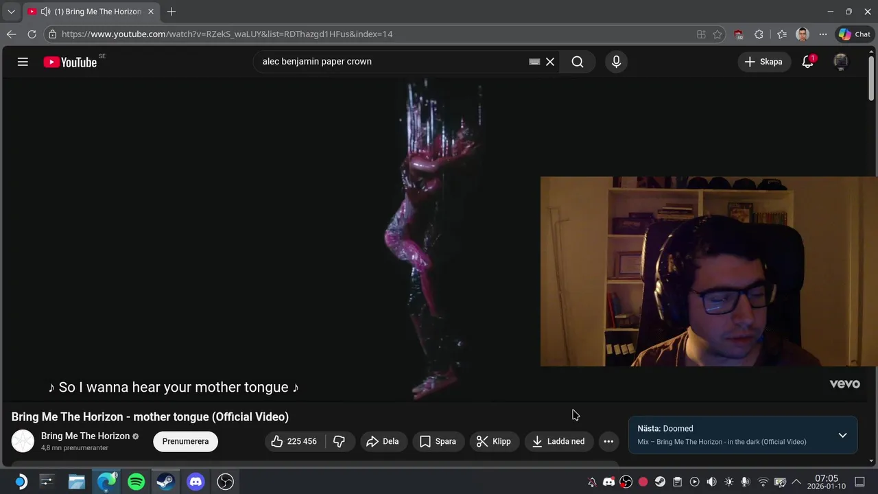Viewport: 878px width, 494px height.
Task: Open the YouTube account avatar menu
Action: click(x=840, y=62)
